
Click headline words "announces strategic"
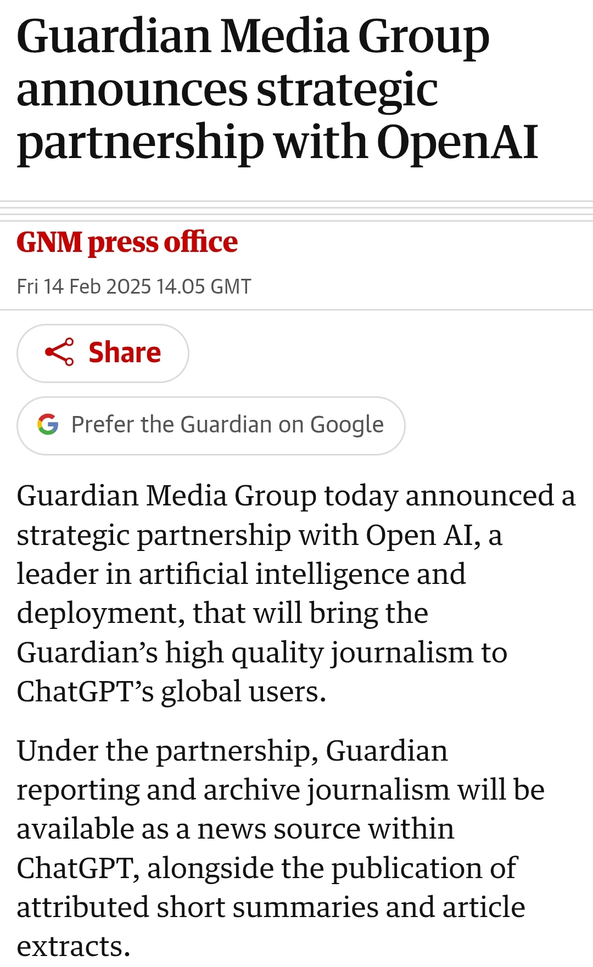click(227, 89)
